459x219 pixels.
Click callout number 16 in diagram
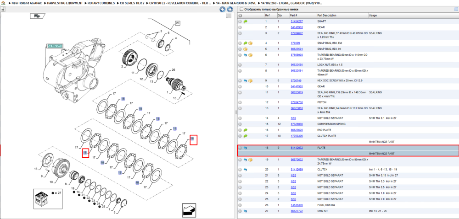click(36, 169)
